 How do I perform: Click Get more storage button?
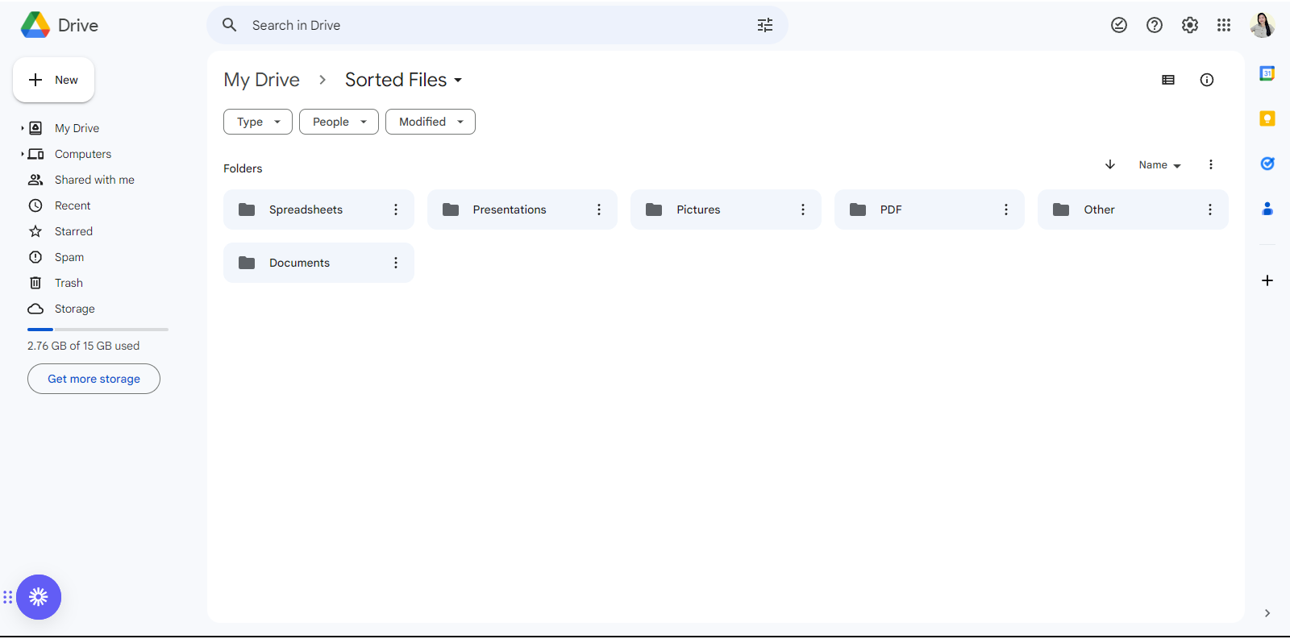(94, 379)
